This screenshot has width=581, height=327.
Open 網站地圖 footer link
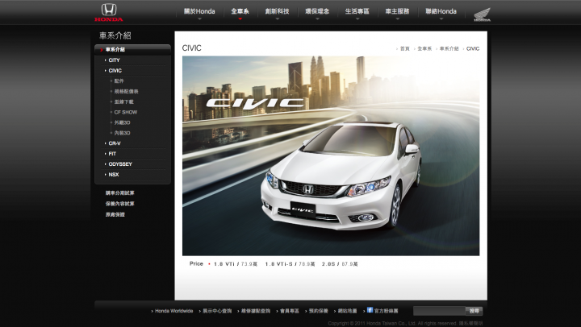pyautogui.click(x=347, y=311)
